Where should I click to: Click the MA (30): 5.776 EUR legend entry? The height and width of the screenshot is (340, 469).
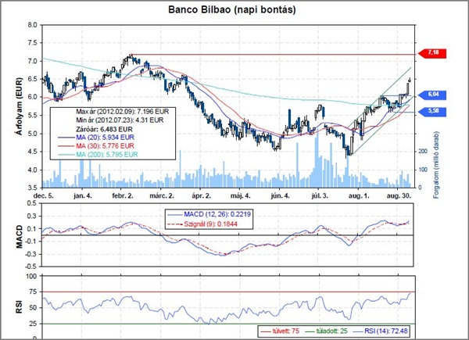[95, 146]
